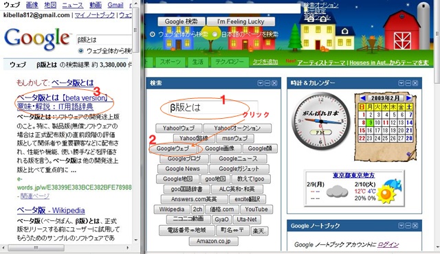This screenshot has height=254, width=440.
Task: Switch to the テクノロジー tab
Action: [230, 62]
